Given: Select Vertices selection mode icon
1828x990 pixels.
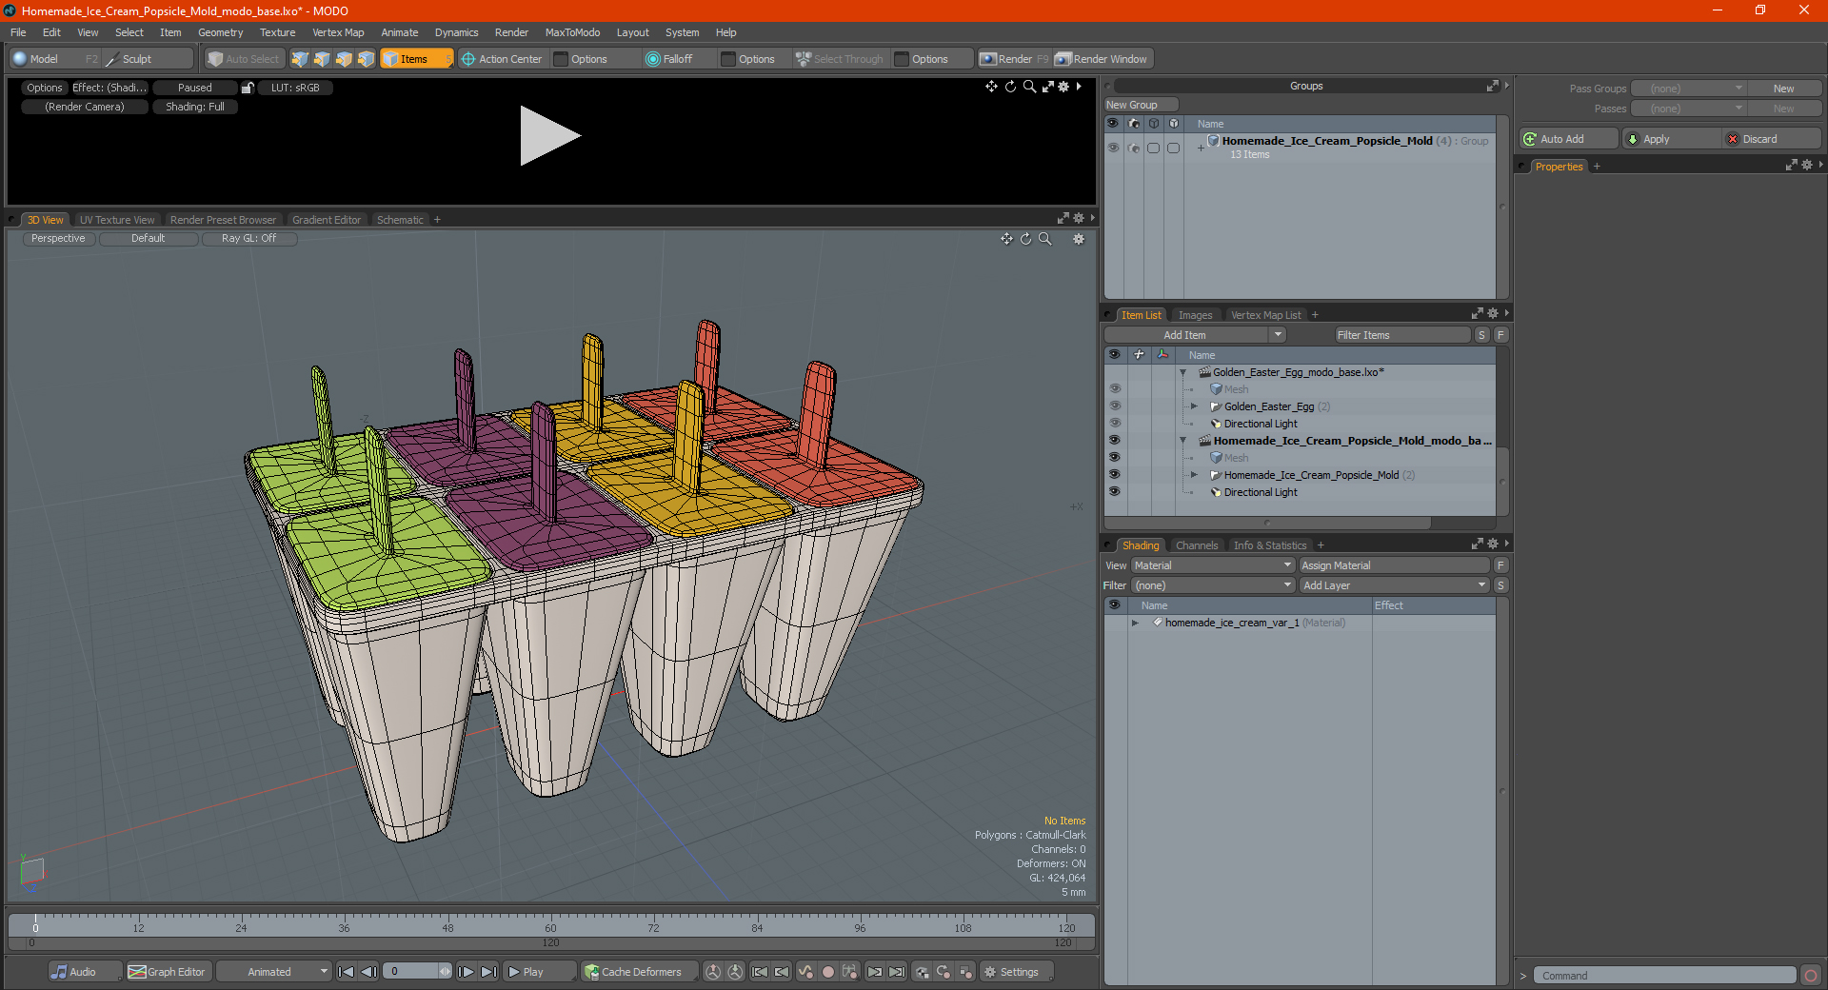Looking at the screenshot, I should pos(300,59).
